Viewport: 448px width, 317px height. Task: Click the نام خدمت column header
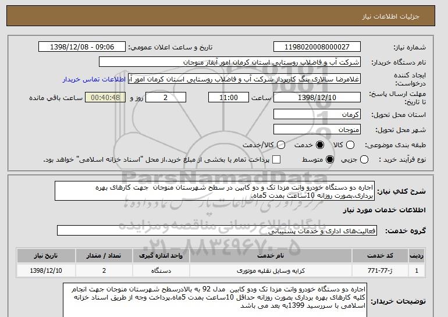click(271, 255)
